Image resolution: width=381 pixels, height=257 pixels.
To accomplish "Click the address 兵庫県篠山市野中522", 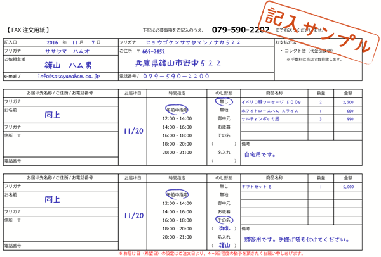I will click(178, 63).
